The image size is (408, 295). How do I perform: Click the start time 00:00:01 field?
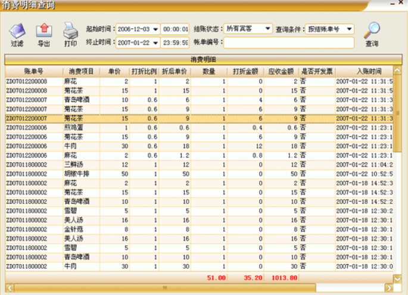175,29
